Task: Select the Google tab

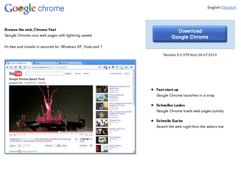Action: 44,63
